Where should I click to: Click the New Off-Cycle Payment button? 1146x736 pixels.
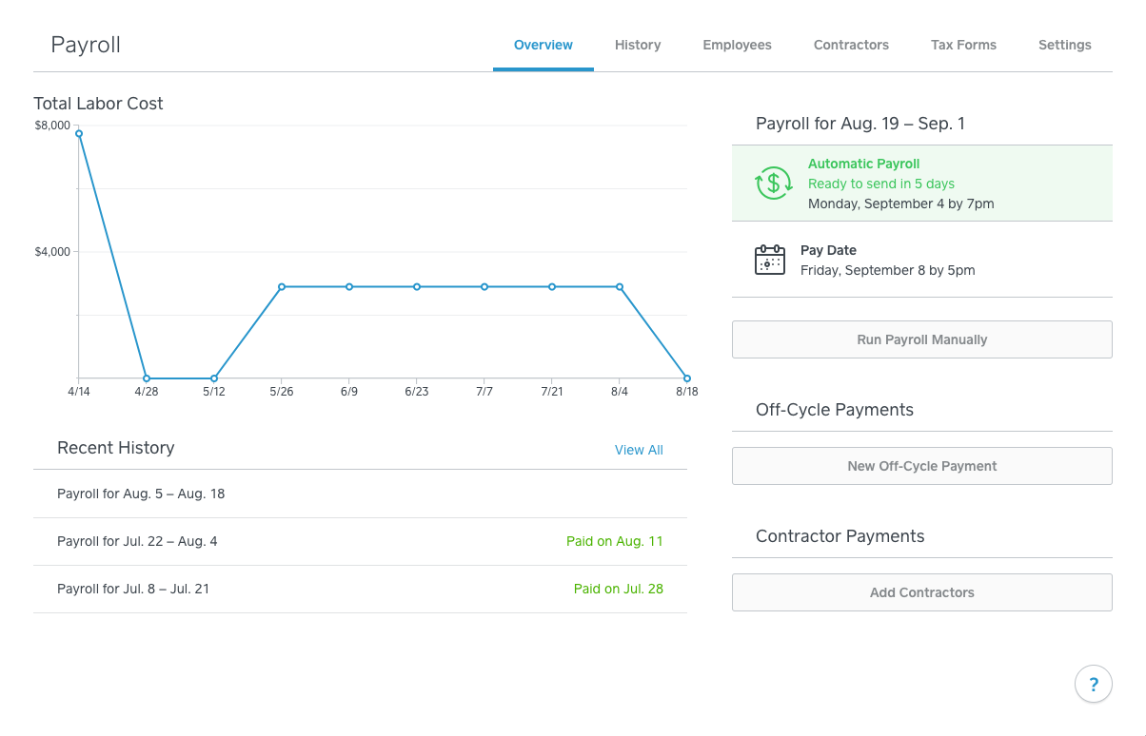[x=921, y=466]
